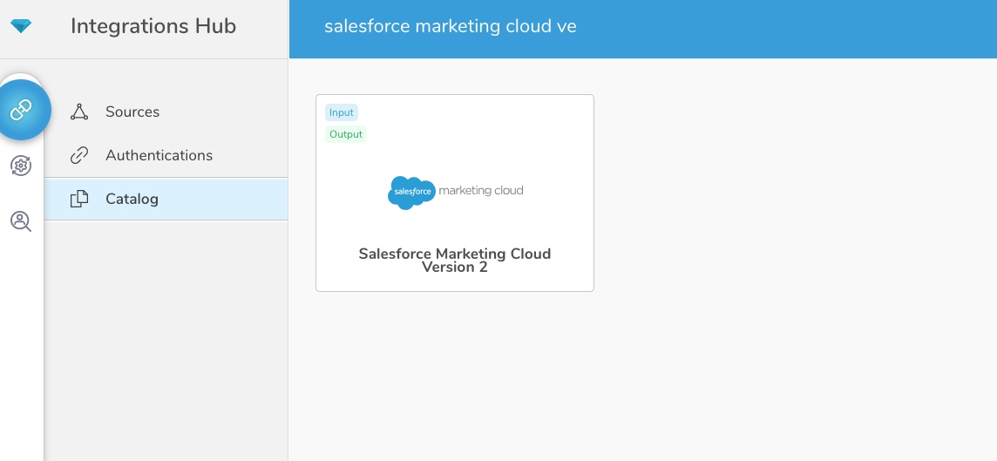The width and height of the screenshot is (997, 461).
Task: Click the Salesforce cloud logo
Action: click(x=411, y=192)
